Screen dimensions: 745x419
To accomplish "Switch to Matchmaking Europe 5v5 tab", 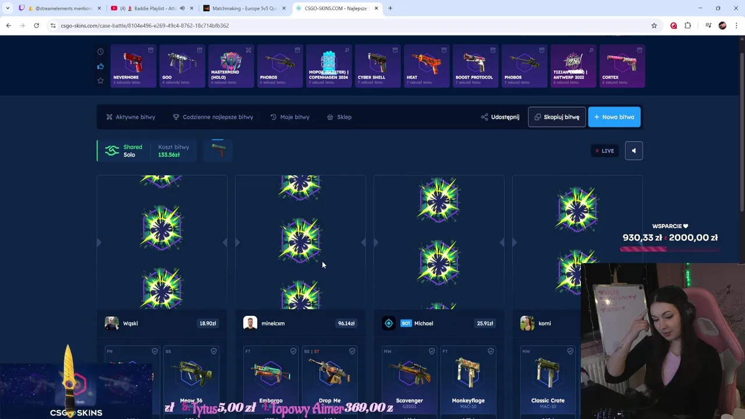I will pyautogui.click(x=244, y=8).
